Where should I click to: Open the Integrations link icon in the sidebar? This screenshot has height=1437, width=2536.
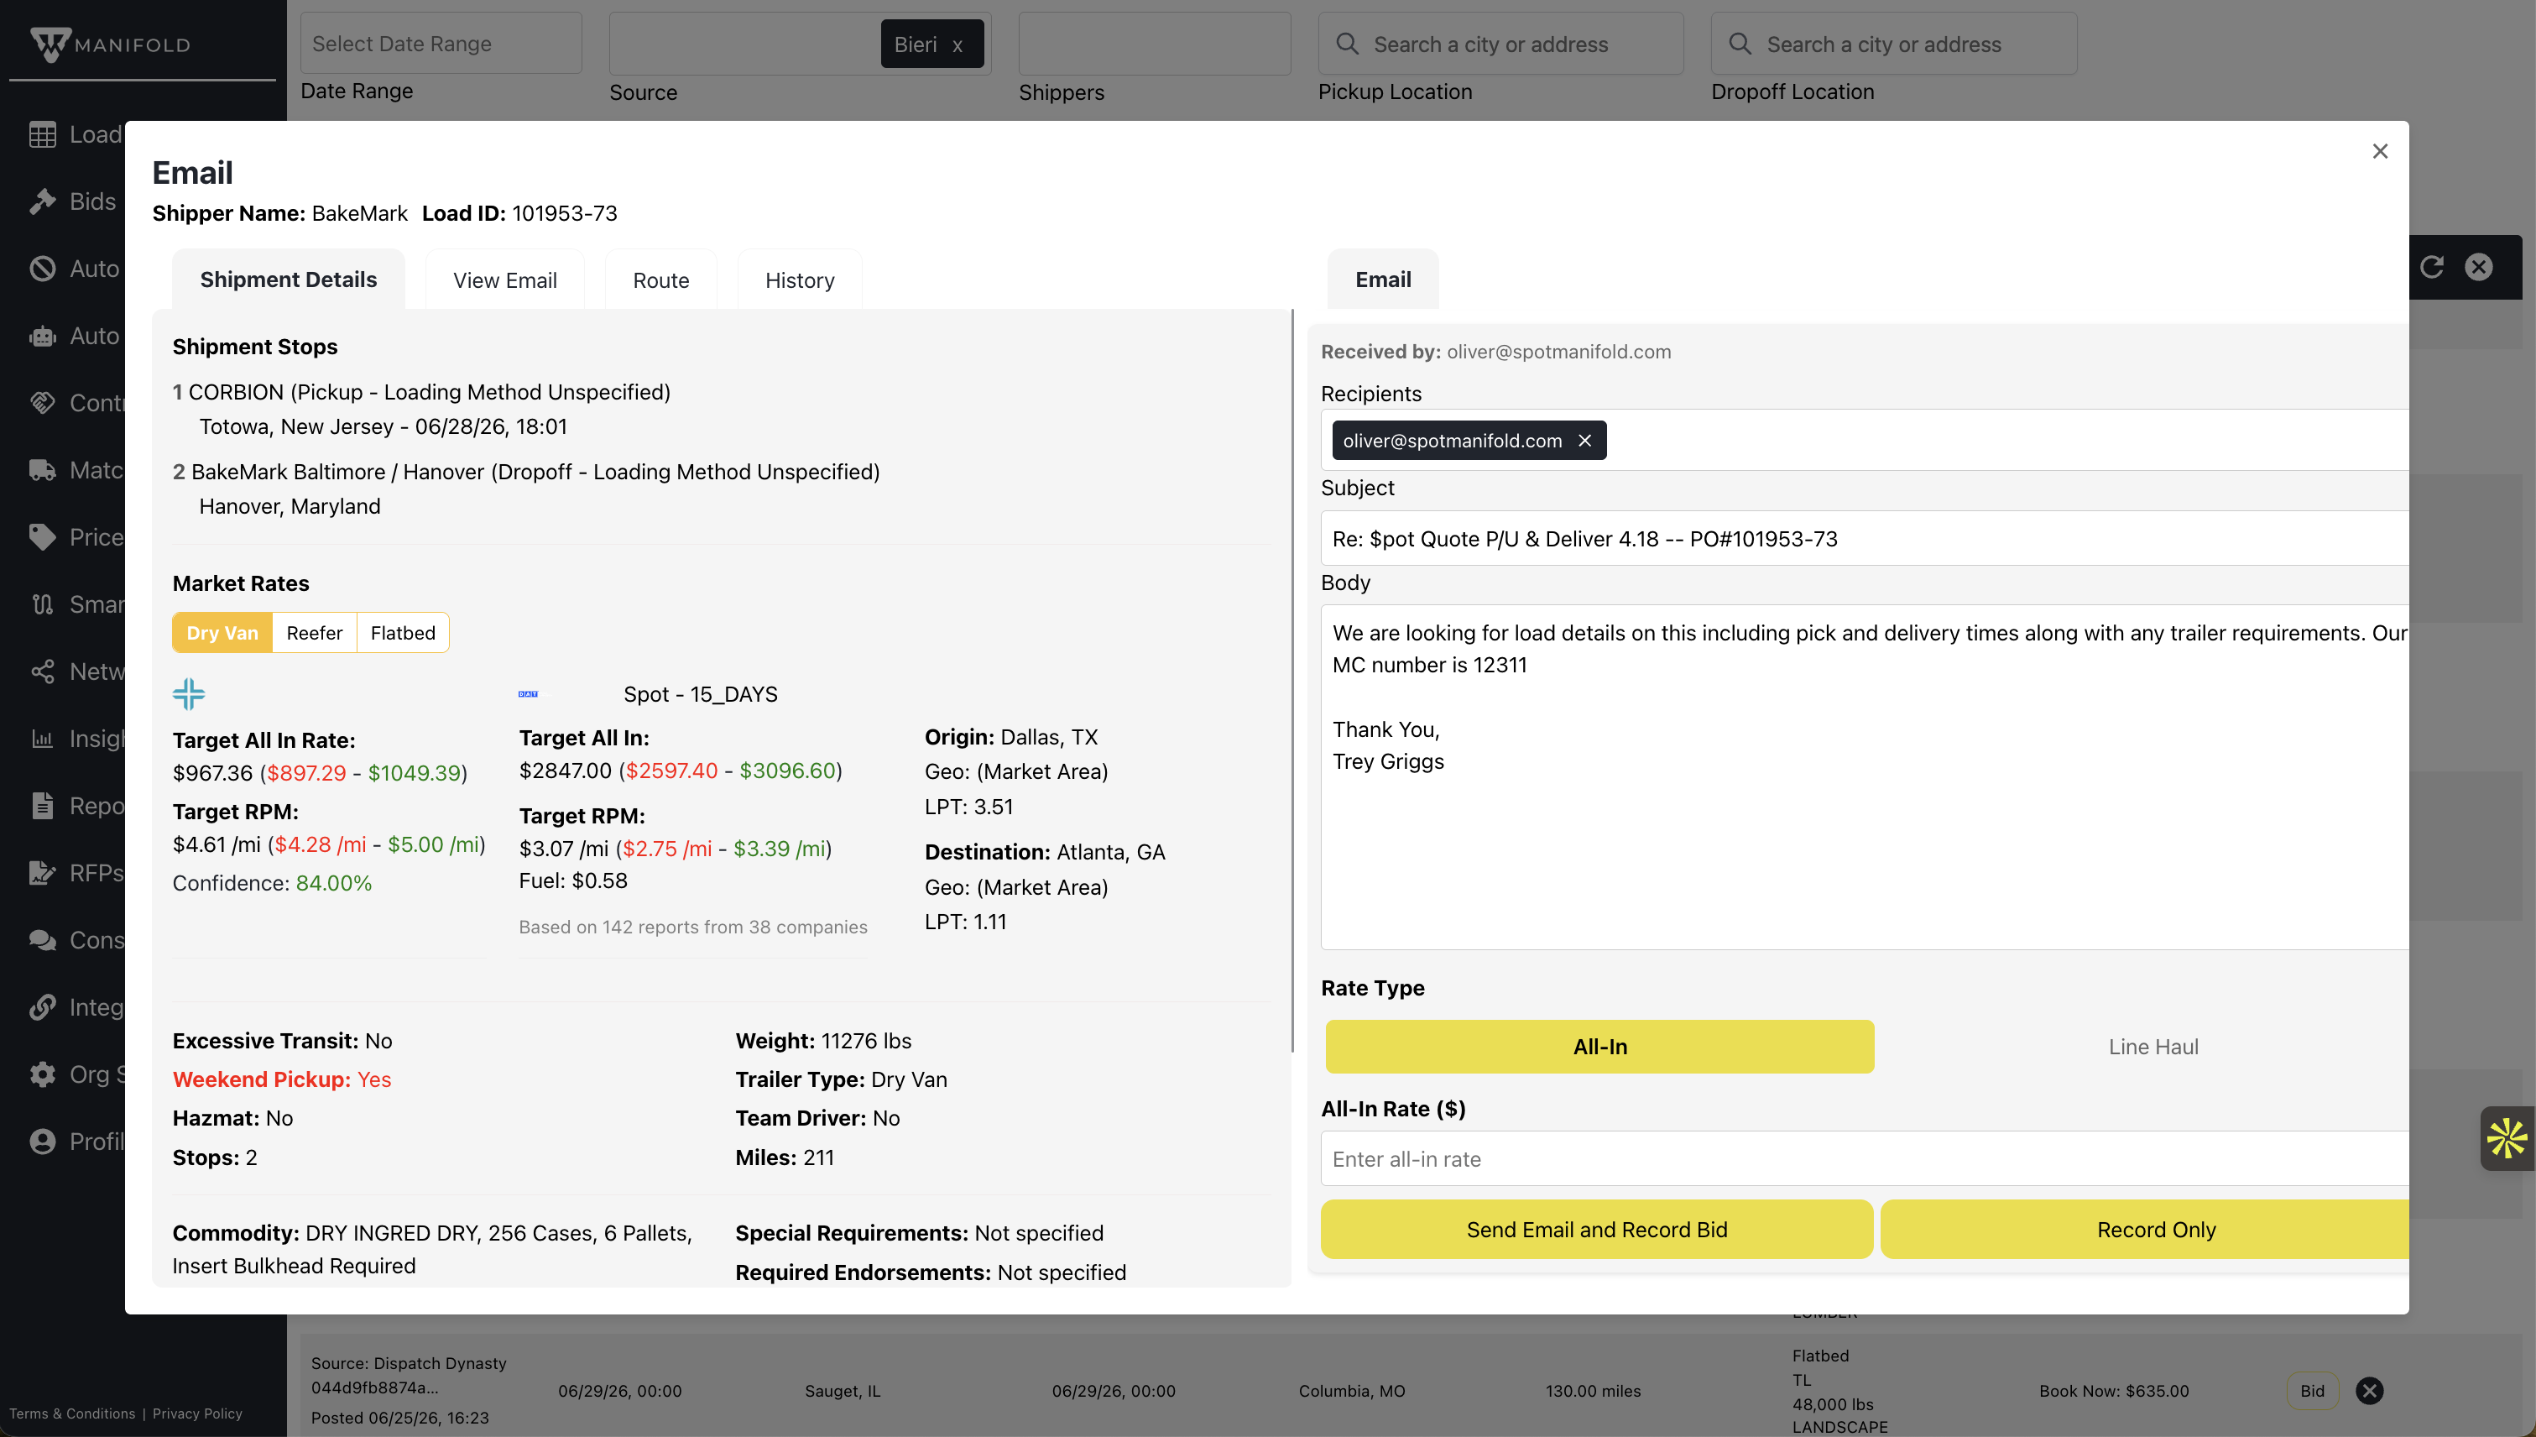point(43,1006)
